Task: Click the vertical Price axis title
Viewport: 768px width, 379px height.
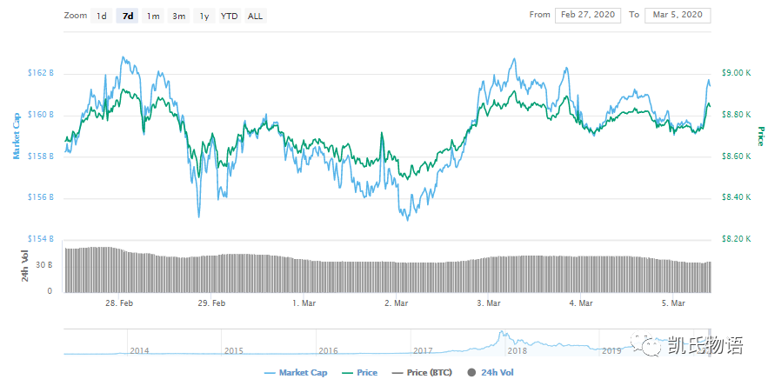Action: coord(761,136)
